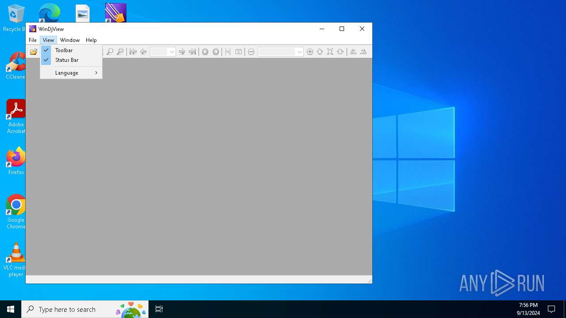Toggle the Toolbar visibility option
The width and height of the screenshot is (566, 318).
tap(71, 50)
